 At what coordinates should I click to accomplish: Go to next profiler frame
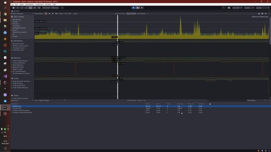[x=53, y=14]
